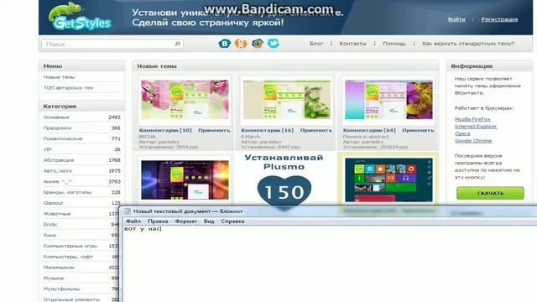Viewport: 537px width, 302px height.
Task: Click Применить for Flowers in abstract theme
Action: [x=418, y=130]
